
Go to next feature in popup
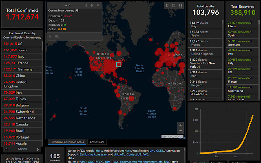click(92, 5)
